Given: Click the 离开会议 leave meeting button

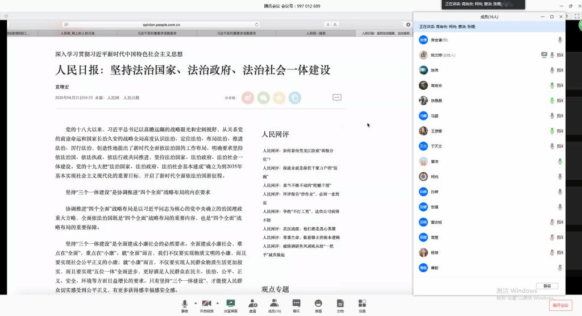Looking at the screenshot, I should 560,305.
